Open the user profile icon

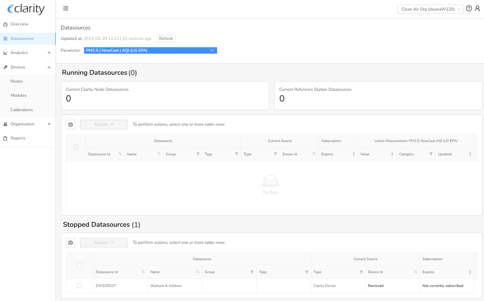click(477, 8)
